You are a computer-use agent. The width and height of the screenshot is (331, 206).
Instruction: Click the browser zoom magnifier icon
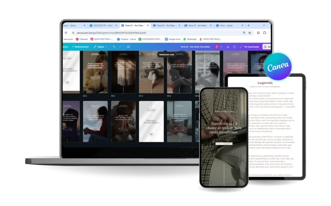[x=244, y=33]
